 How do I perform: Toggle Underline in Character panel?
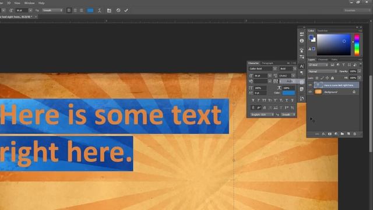click(287, 100)
